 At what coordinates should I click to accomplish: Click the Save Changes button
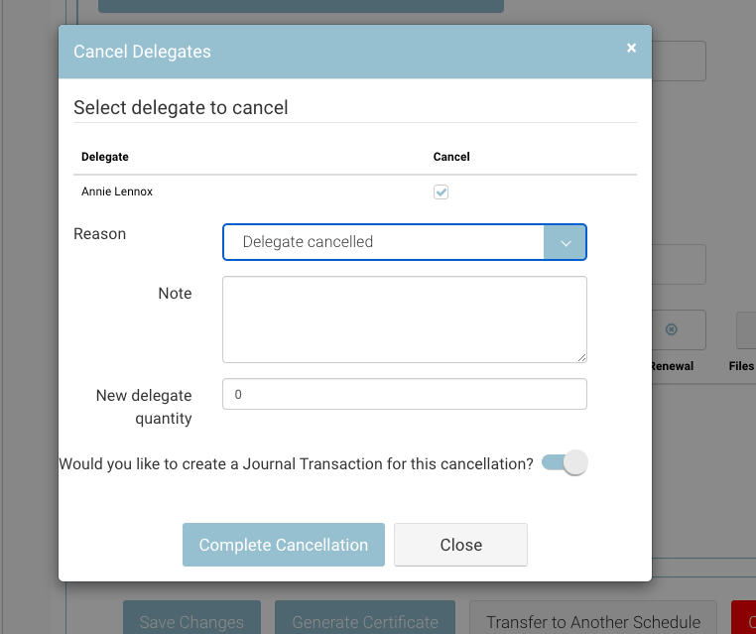191,619
